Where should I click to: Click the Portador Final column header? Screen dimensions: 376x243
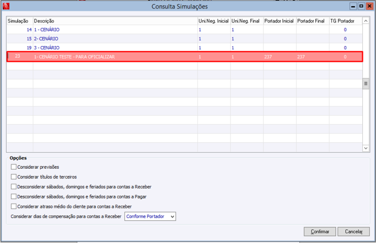(313, 21)
